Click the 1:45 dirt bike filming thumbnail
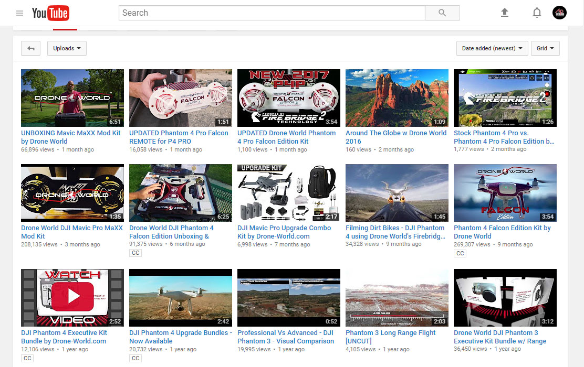 tap(397, 193)
